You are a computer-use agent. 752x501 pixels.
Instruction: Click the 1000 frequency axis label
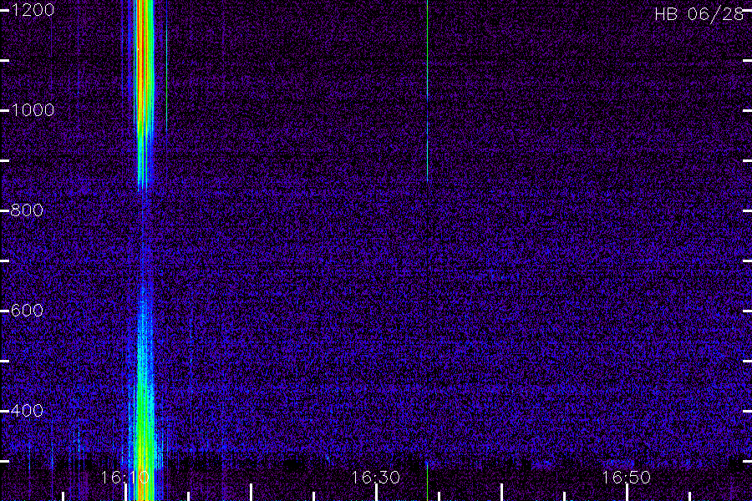click(x=33, y=110)
